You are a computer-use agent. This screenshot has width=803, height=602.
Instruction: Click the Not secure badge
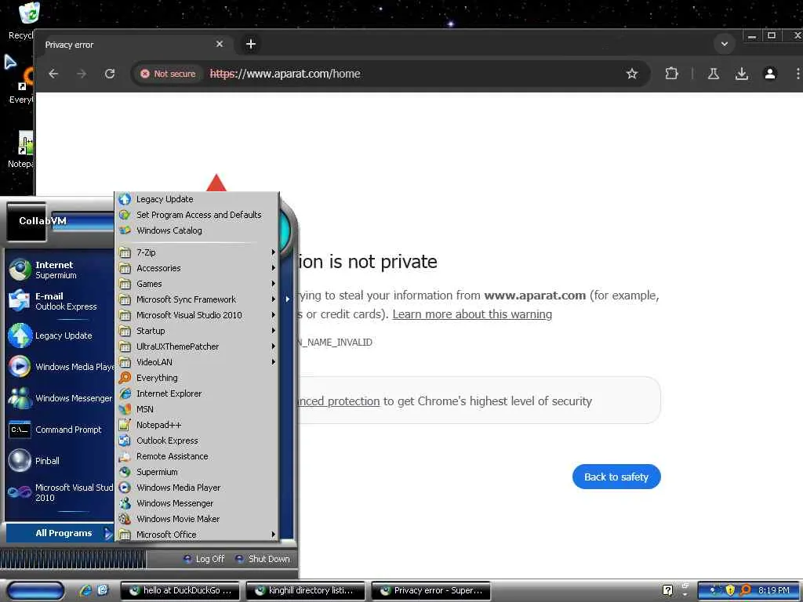tap(168, 74)
